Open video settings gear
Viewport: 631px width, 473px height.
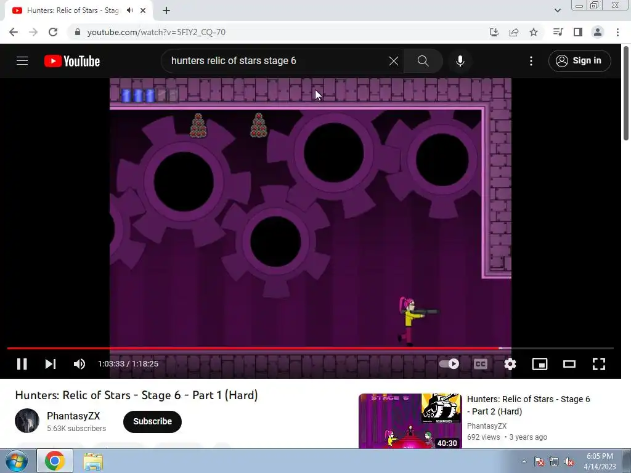pyautogui.click(x=510, y=364)
